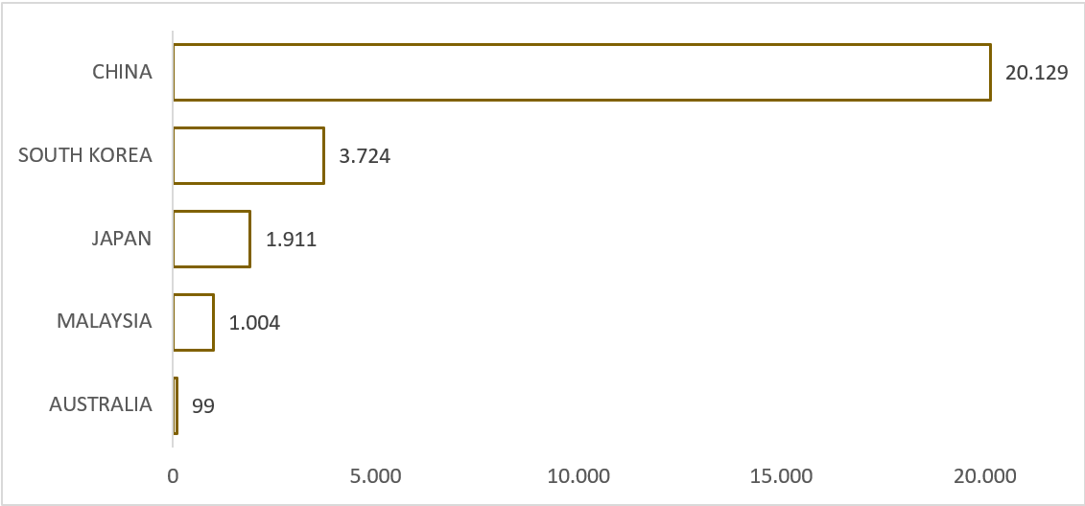Screen dimensions: 1085x506
Task: Click the China bar in the chart
Action: [581, 72]
